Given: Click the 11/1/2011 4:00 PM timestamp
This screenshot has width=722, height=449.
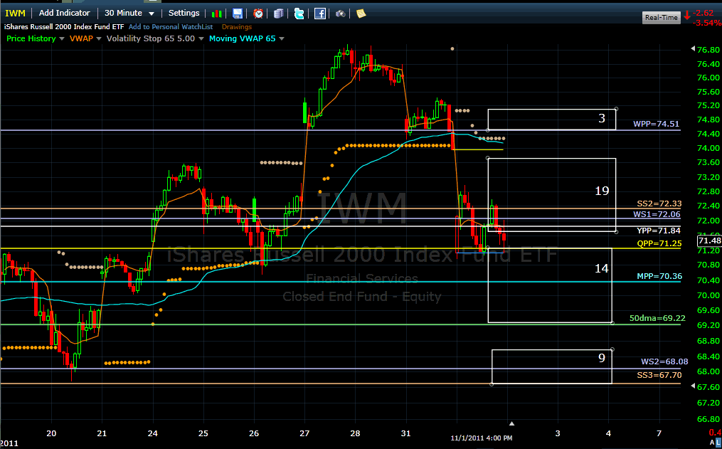Looking at the screenshot, I should click(481, 438).
